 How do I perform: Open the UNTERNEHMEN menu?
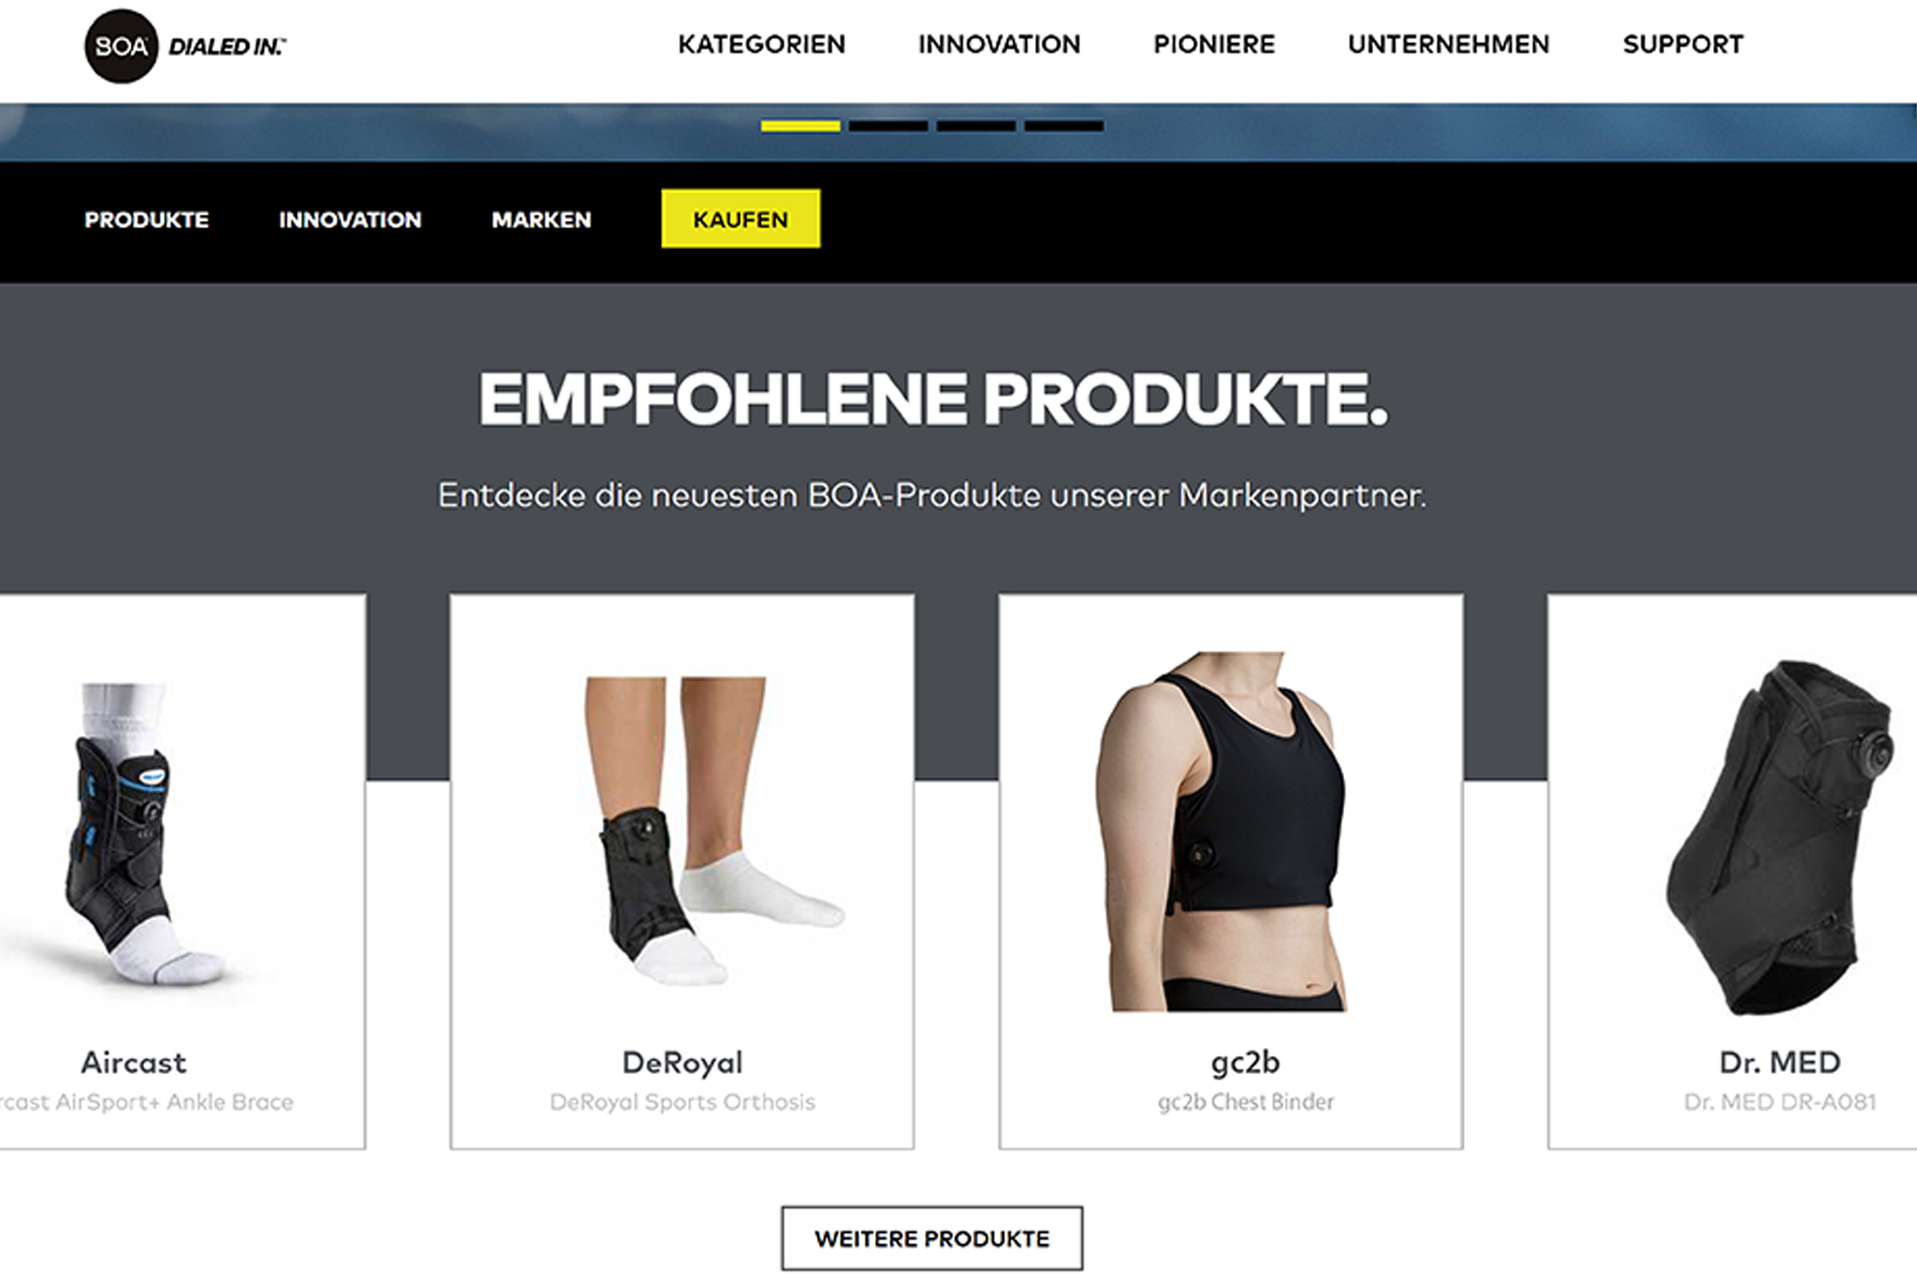pos(1448,45)
